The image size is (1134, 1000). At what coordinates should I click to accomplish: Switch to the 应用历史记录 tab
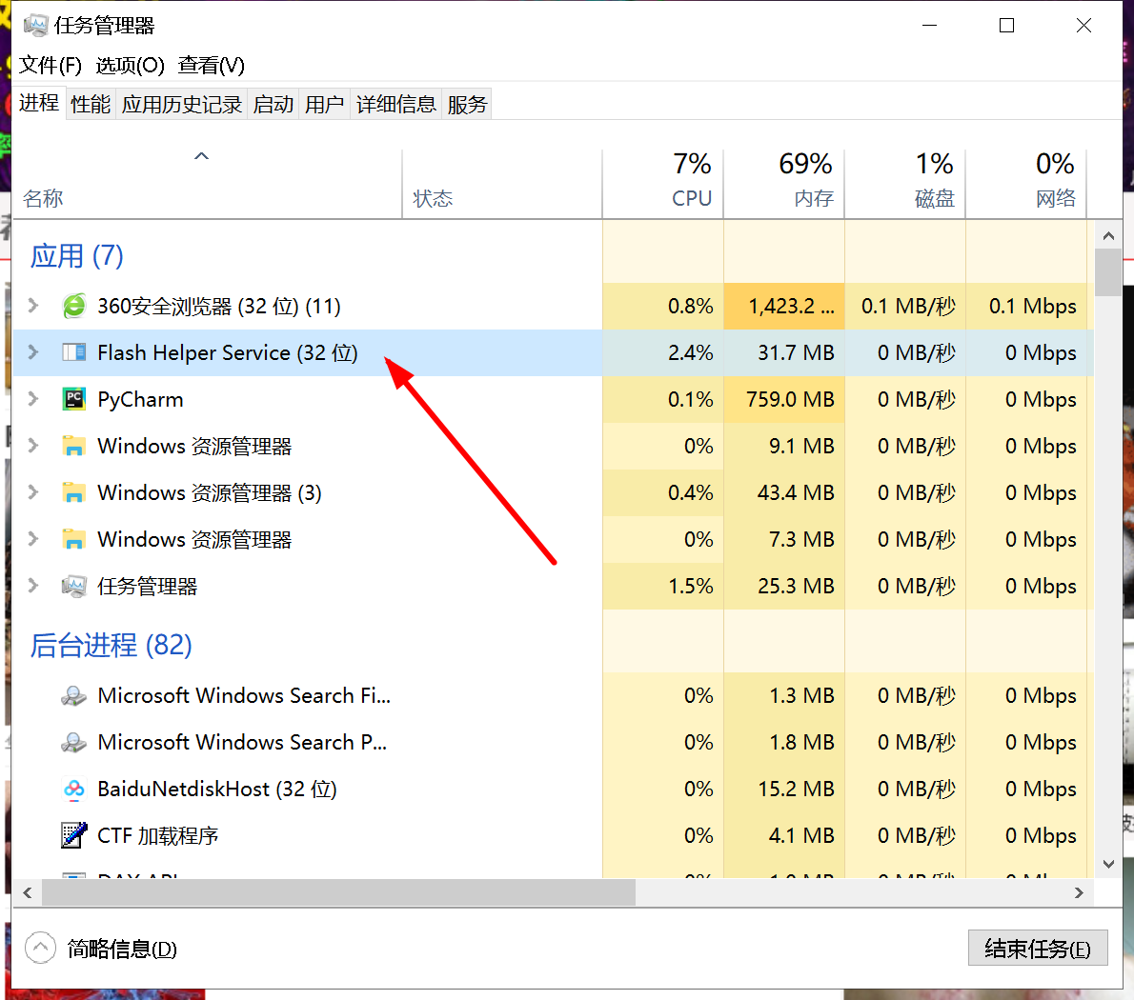point(181,105)
